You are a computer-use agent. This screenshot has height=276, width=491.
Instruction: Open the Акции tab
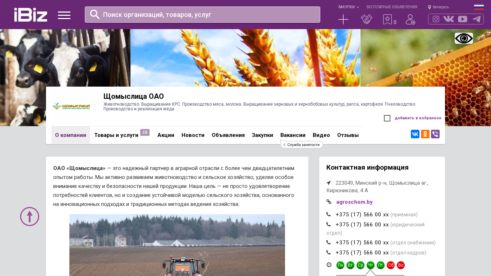pyautogui.click(x=166, y=135)
